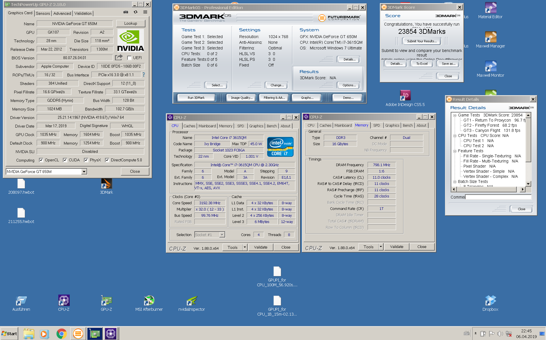Click the BIOS export share icon
The width and height of the screenshot is (546, 340).
tap(119, 58)
